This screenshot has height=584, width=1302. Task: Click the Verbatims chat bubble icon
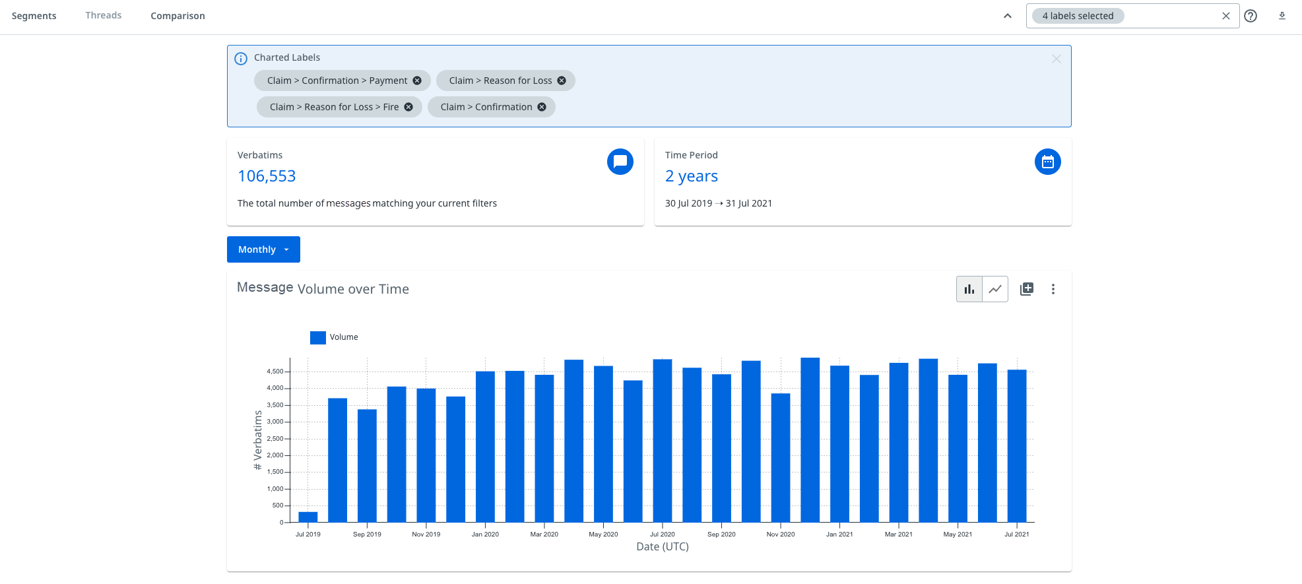620,162
